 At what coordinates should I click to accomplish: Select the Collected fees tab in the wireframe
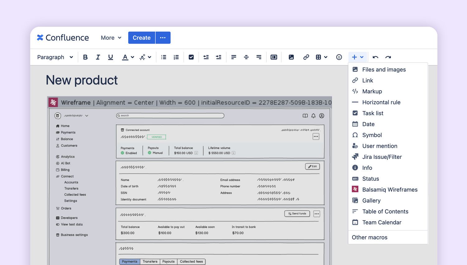(x=191, y=262)
